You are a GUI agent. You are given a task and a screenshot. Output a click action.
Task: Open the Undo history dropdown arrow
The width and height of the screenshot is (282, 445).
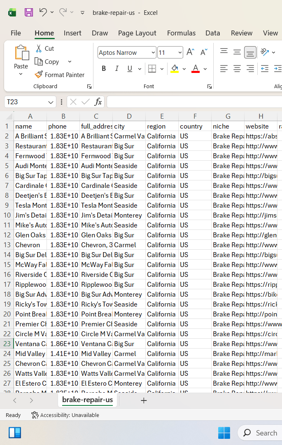tap(52, 12)
